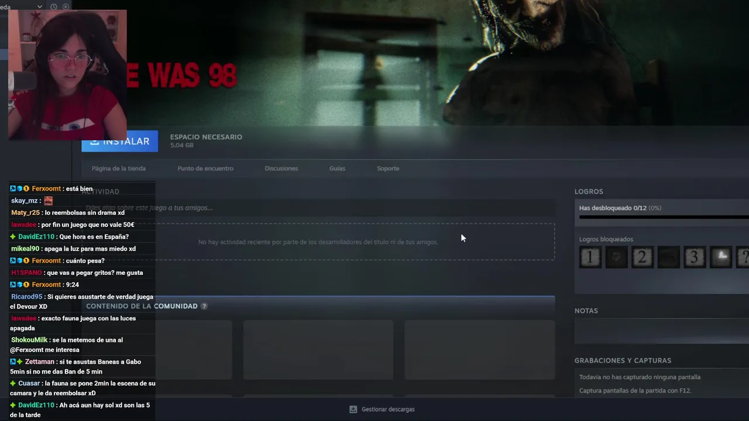Click the activity text field for friends
The height and width of the screenshot is (421, 749).
point(318,208)
